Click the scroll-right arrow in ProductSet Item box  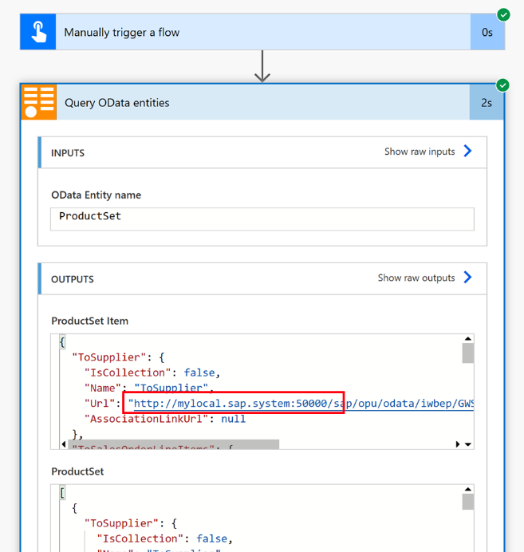click(x=458, y=444)
